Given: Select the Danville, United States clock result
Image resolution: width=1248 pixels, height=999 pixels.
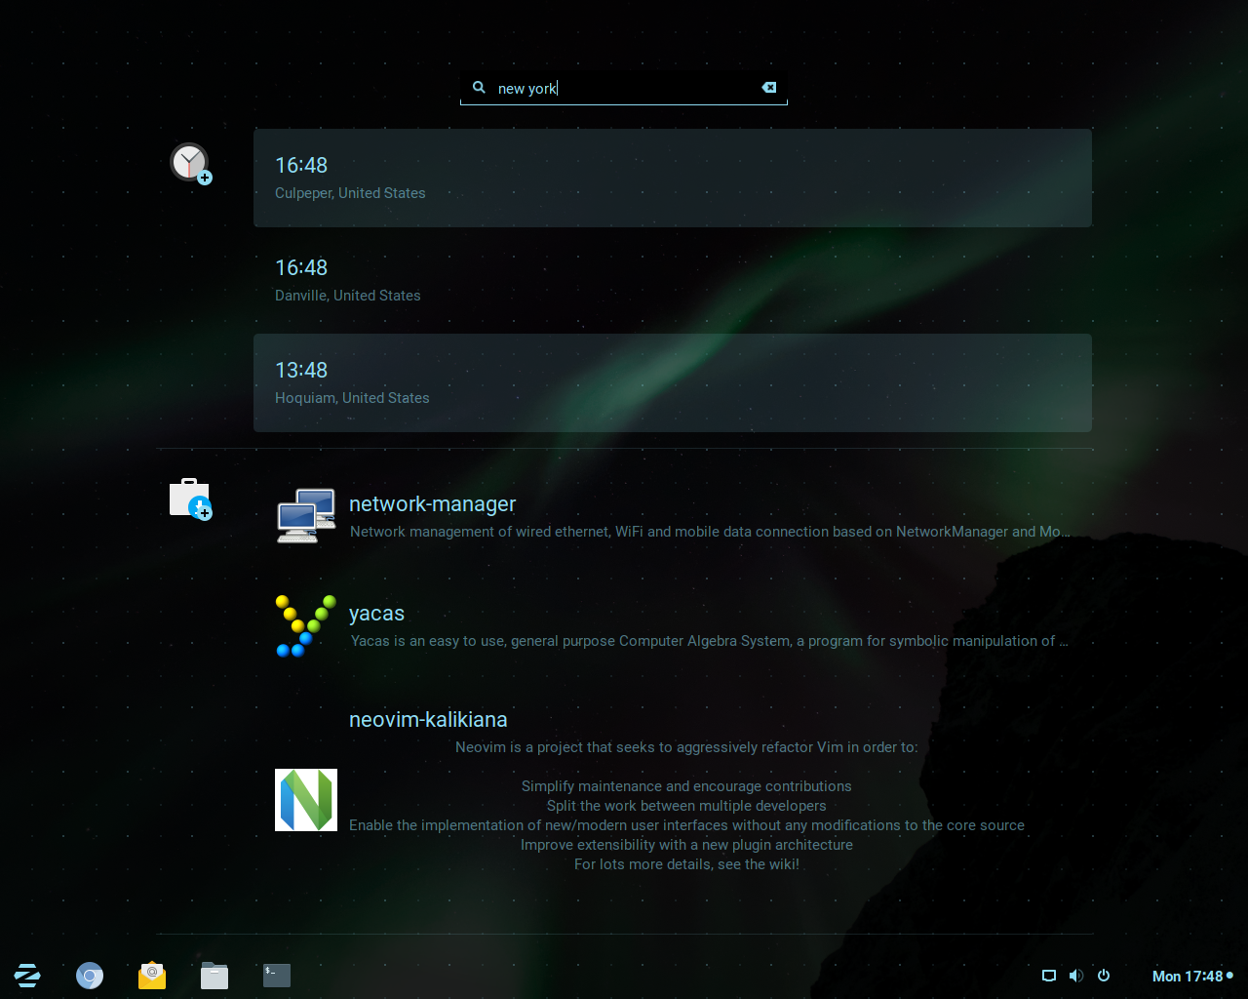Looking at the screenshot, I should point(673,280).
